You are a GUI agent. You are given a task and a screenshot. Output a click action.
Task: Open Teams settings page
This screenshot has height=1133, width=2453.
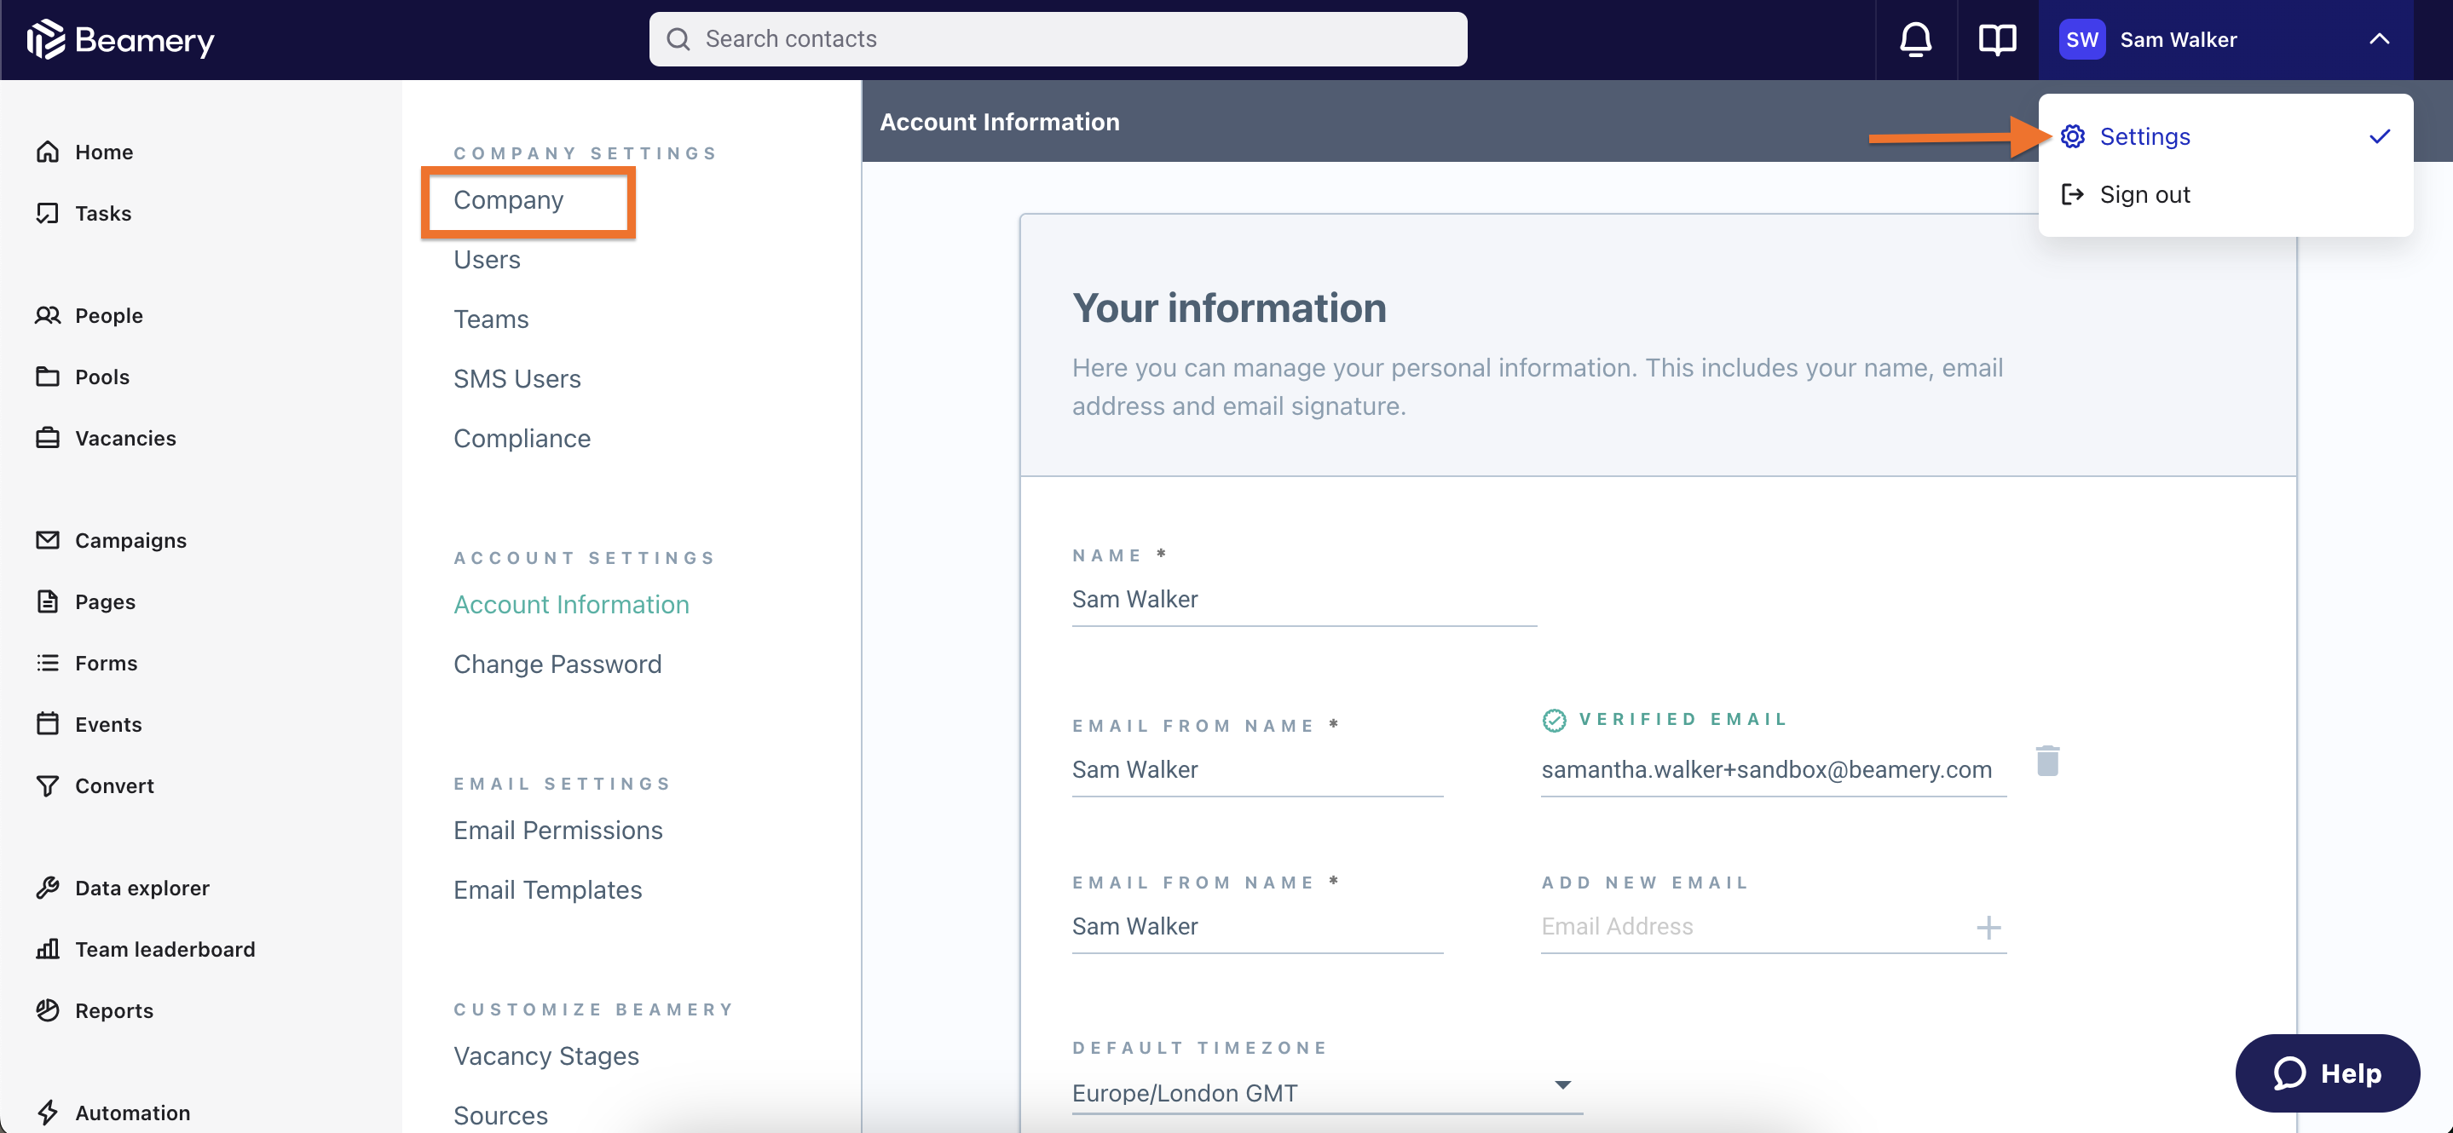[490, 319]
